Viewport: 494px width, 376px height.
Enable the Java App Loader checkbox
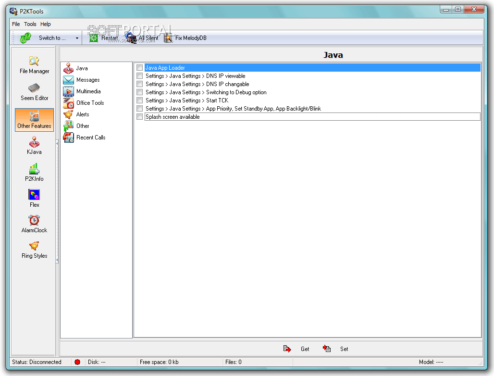pyautogui.click(x=139, y=68)
